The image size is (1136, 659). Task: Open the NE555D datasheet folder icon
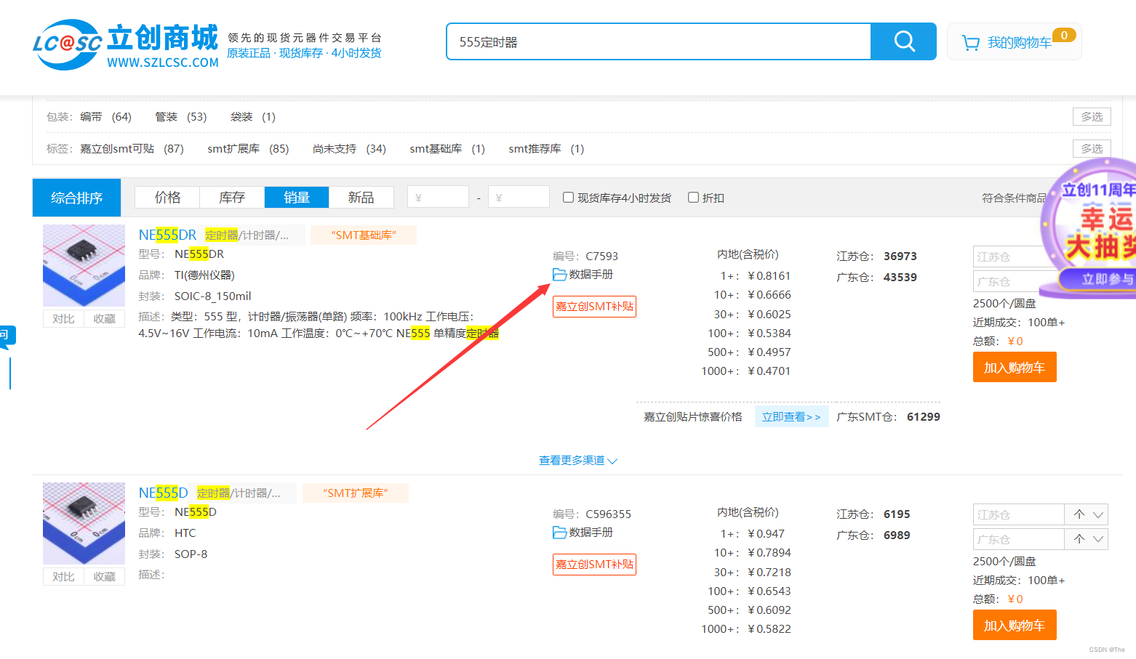559,533
